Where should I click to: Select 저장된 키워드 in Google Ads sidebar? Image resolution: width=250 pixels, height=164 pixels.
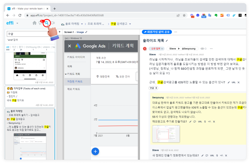coord(75,81)
